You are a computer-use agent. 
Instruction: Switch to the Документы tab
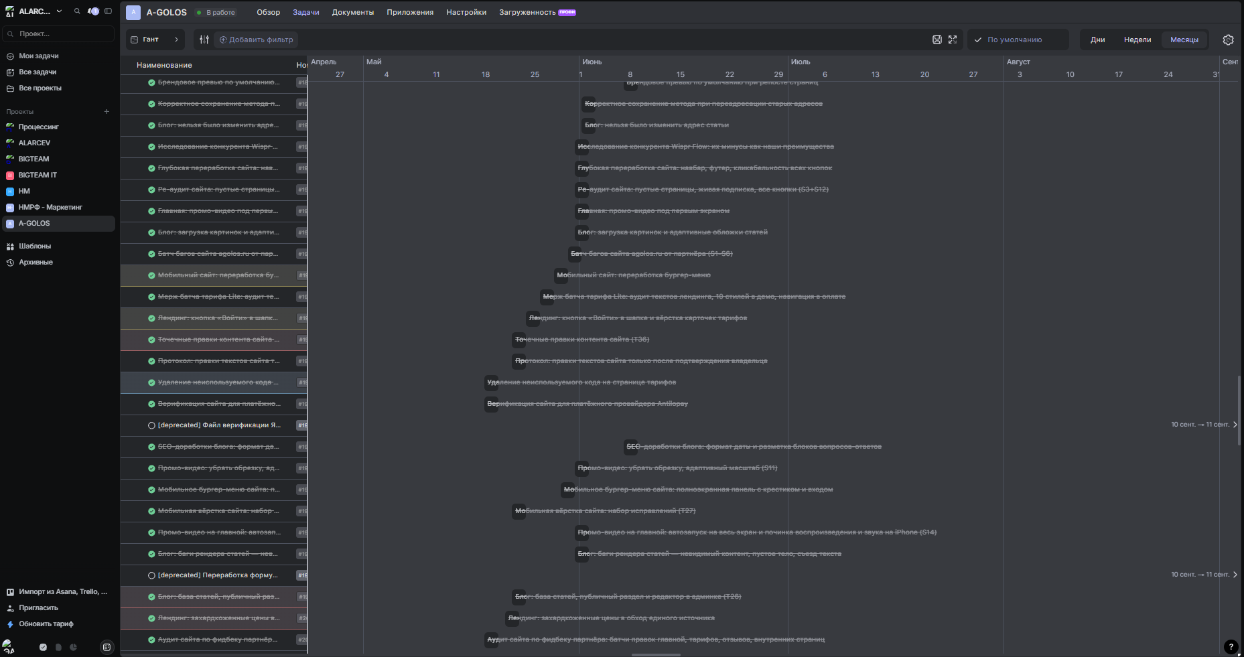[x=353, y=12]
